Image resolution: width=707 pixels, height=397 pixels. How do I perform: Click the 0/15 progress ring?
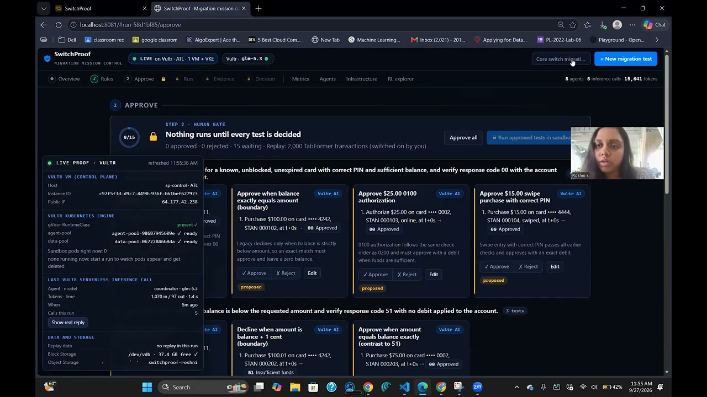click(129, 137)
